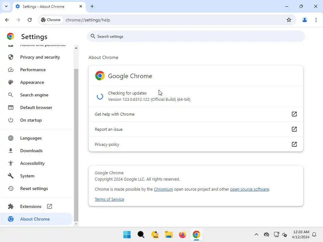This screenshot has width=323, height=242.
Task: Click the About Chrome sidebar icon
Action: (11, 219)
